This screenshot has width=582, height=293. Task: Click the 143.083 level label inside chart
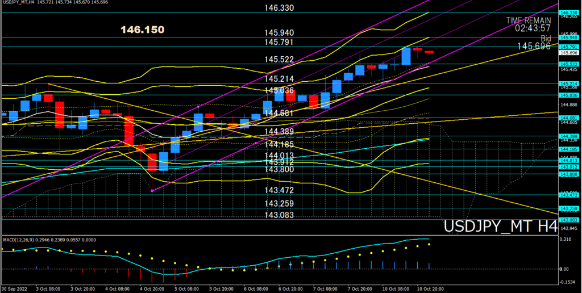(x=279, y=215)
